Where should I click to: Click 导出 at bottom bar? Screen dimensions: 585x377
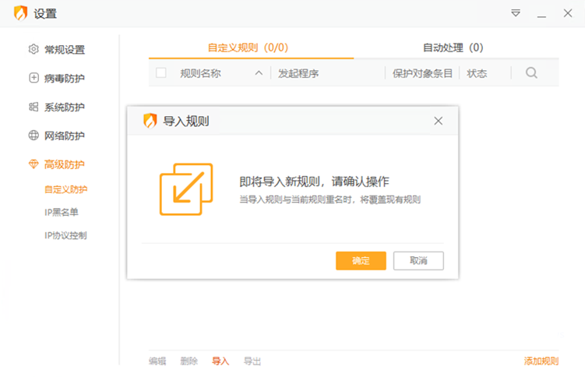[x=252, y=361]
